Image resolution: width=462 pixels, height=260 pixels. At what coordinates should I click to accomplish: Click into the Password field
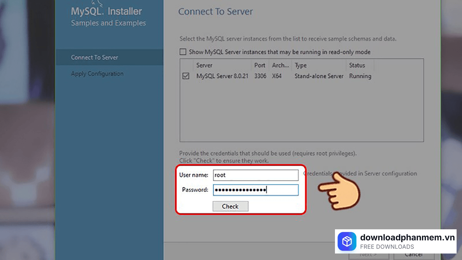click(256, 190)
